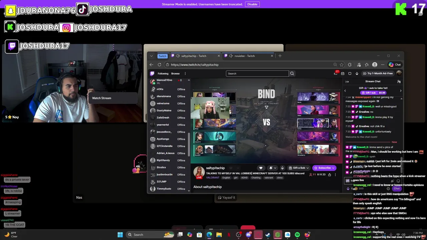Click the purple Chat send button

point(397,189)
